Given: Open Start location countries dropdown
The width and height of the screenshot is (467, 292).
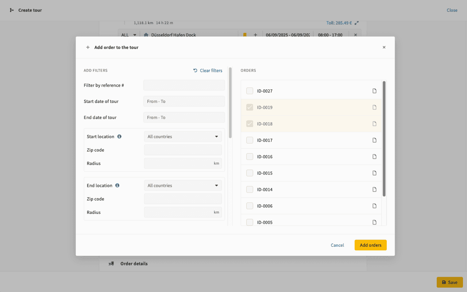Looking at the screenshot, I should click(x=183, y=137).
